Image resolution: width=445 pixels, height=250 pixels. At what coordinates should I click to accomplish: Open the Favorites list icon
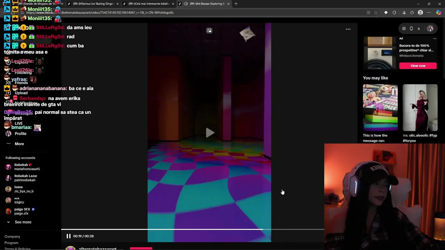[412, 12]
